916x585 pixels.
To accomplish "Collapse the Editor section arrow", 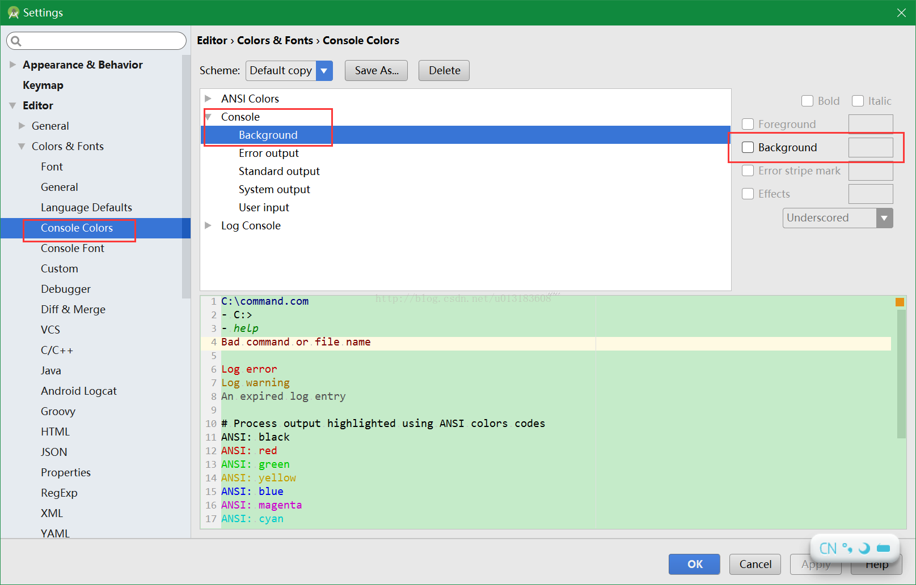I will tap(12, 105).
